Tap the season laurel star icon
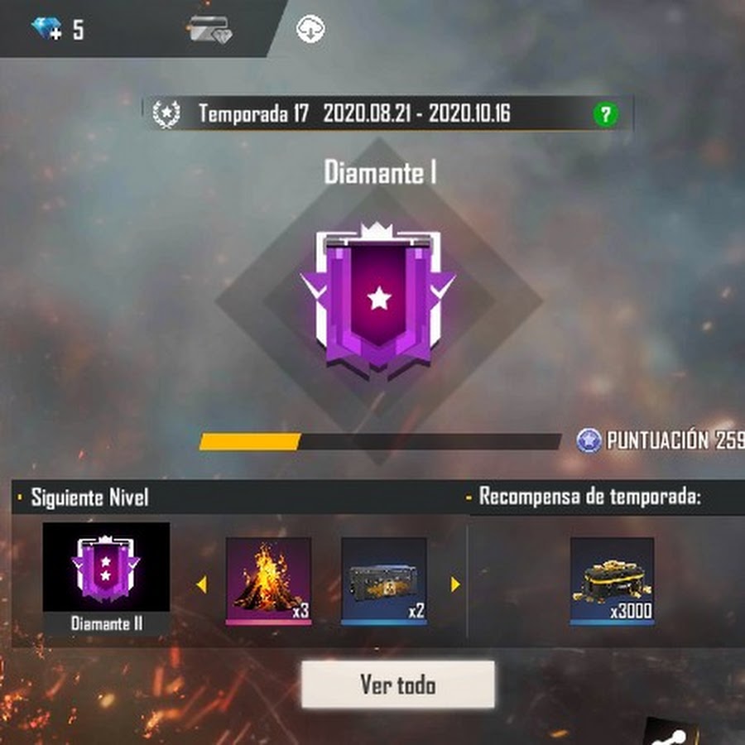The width and height of the screenshot is (745, 745). click(x=166, y=114)
